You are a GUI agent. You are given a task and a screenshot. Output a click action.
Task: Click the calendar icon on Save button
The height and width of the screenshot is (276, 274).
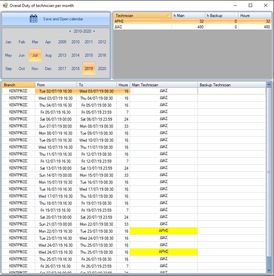click(34, 19)
